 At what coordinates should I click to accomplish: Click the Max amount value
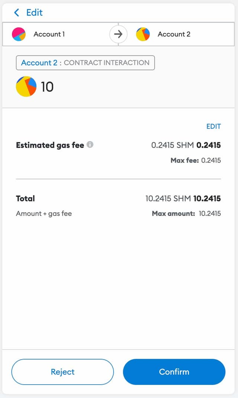pyautogui.click(x=210, y=214)
